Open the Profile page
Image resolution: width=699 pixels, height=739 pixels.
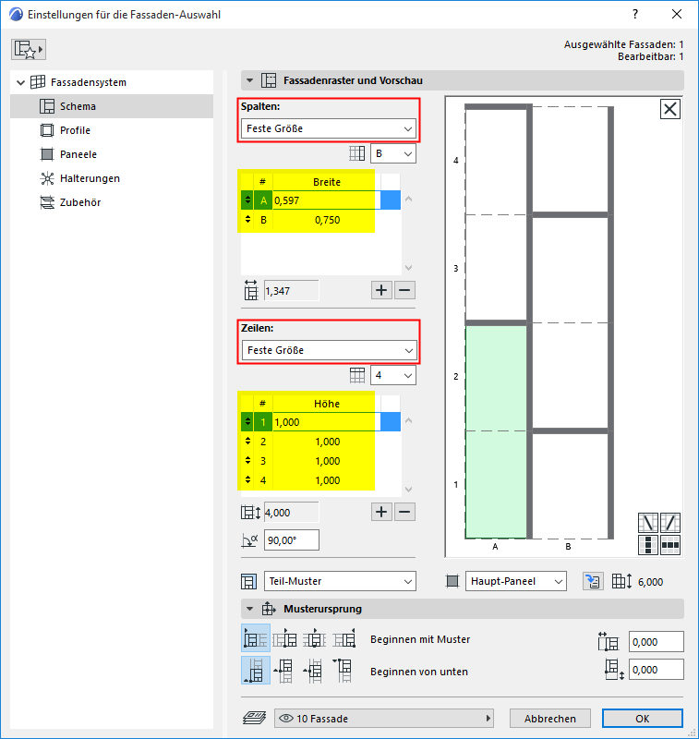(x=75, y=130)
